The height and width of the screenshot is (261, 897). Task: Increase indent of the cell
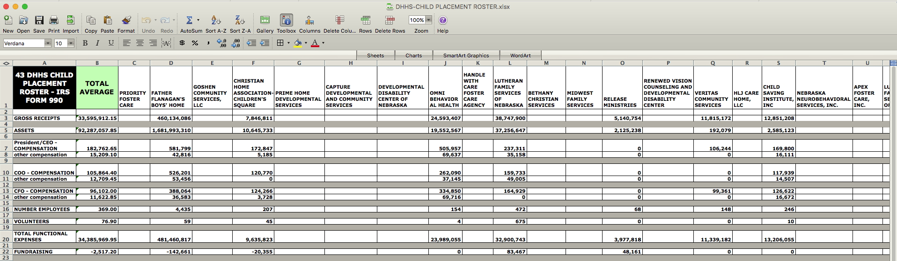pyautogui.click(x=265, y=43)
